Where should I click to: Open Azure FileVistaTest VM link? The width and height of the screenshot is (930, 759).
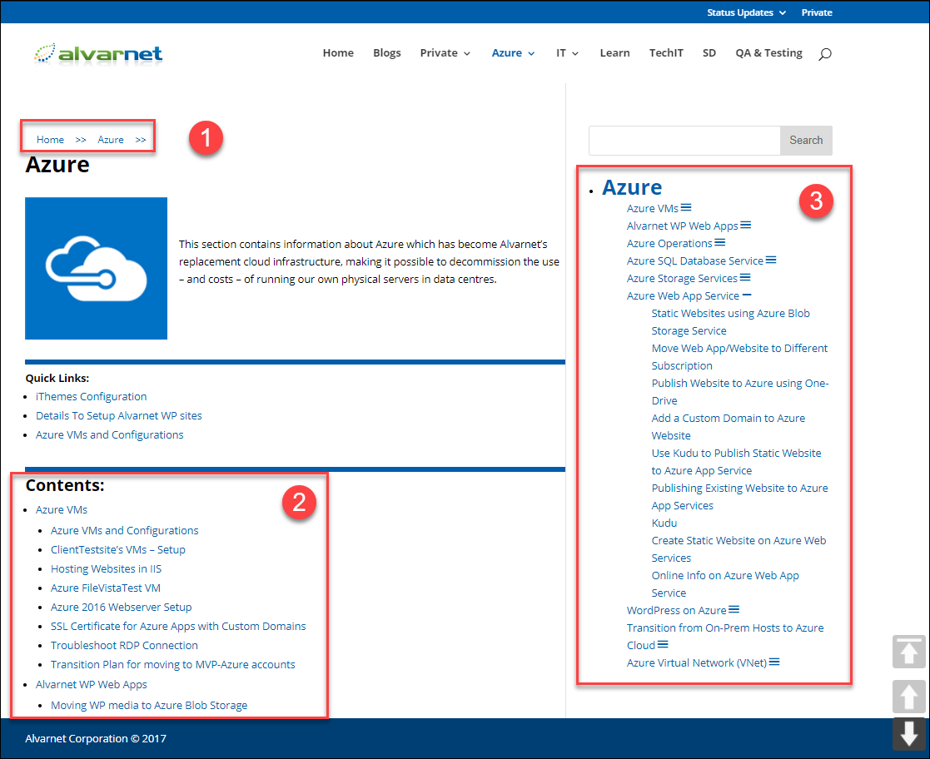point(106,588)
